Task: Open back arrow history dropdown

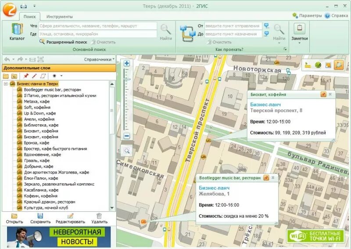Action: (14, 59)
